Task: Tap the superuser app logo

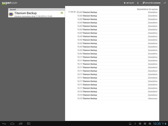Action: (10, 3)
